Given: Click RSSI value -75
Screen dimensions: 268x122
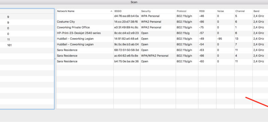Looking at the screenshot, I should pyautogui.click(x=202, y=27).
